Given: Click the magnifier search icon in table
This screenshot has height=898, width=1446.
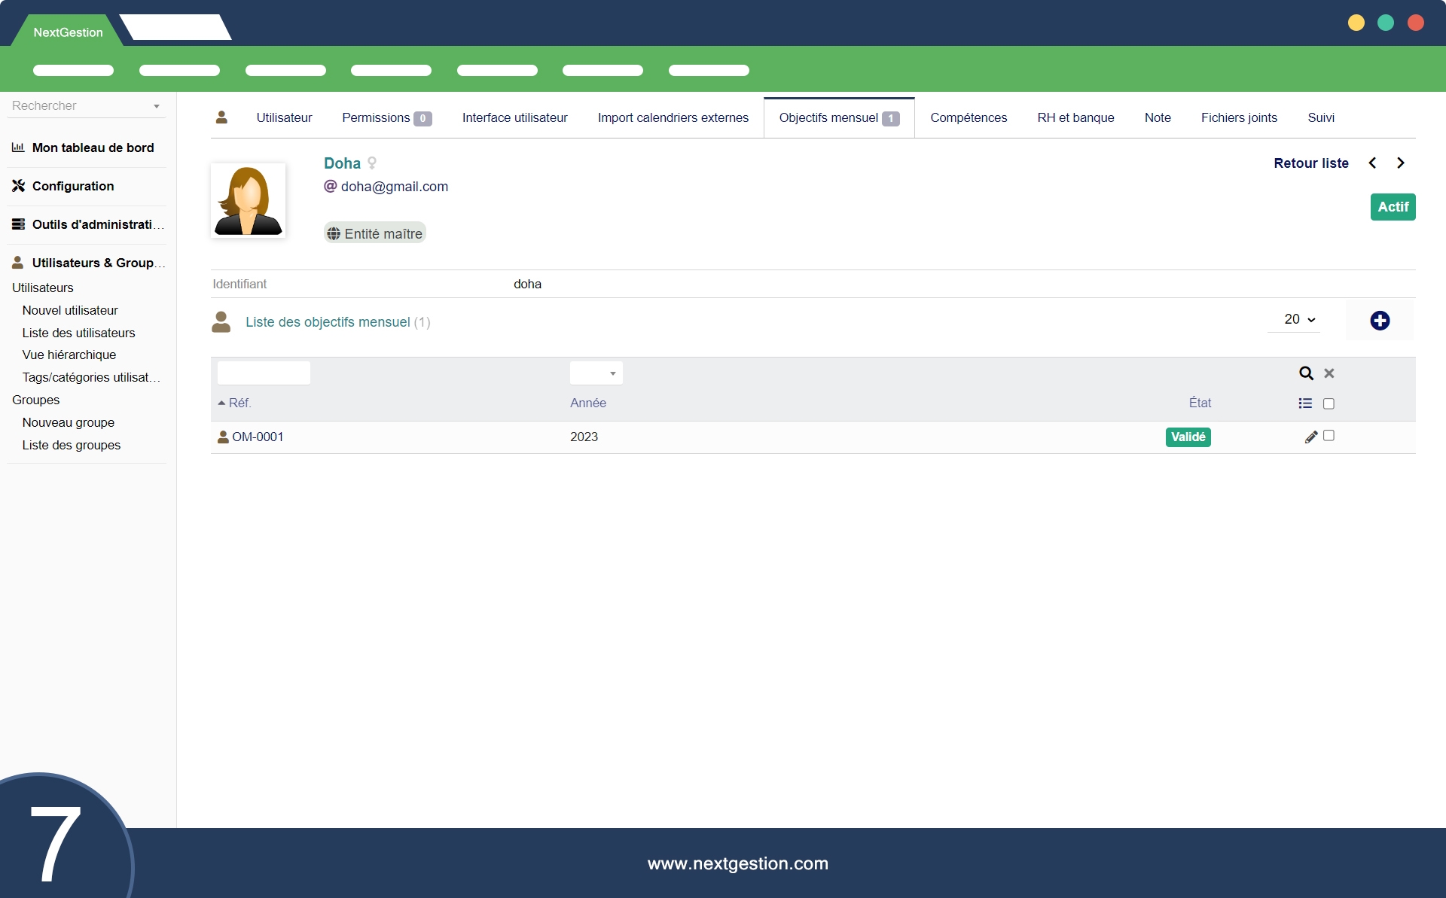Looking at the screenshot, I should pos(1306,373).
